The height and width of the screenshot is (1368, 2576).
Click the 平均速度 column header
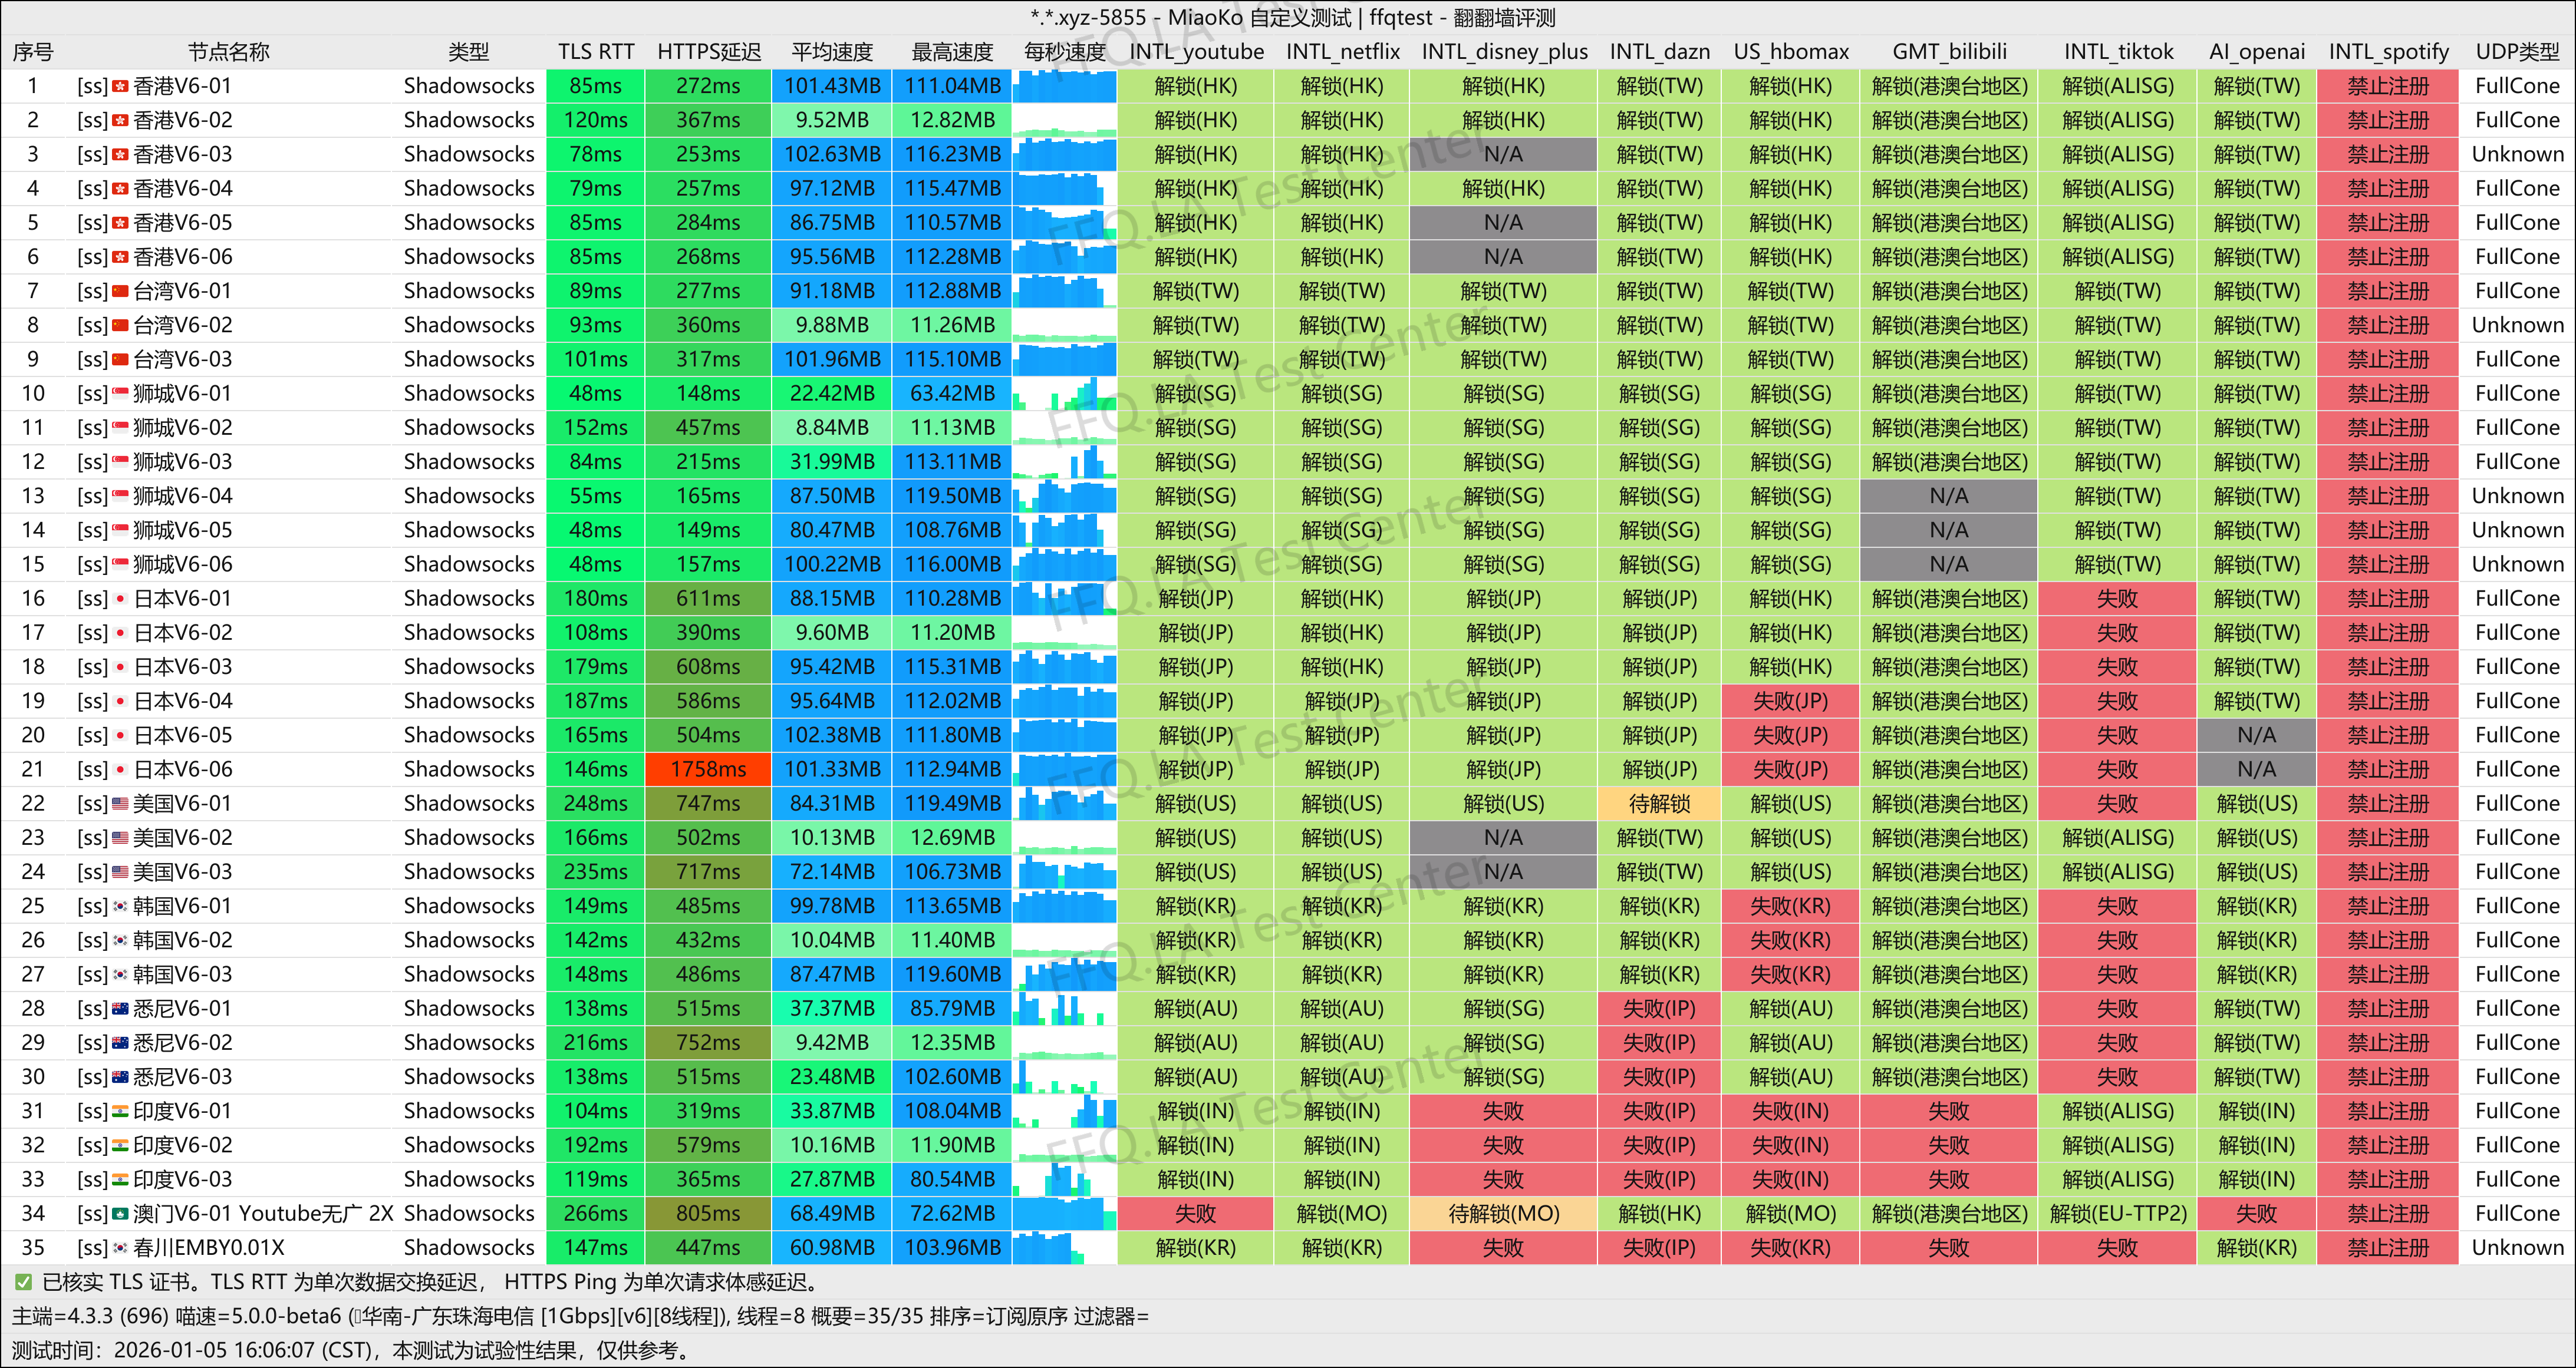tap(832, 52)
